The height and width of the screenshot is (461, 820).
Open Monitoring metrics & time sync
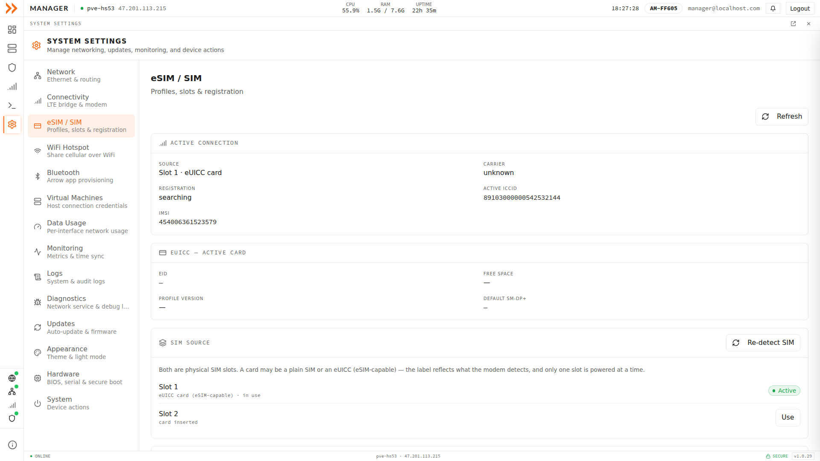[81, 252]
